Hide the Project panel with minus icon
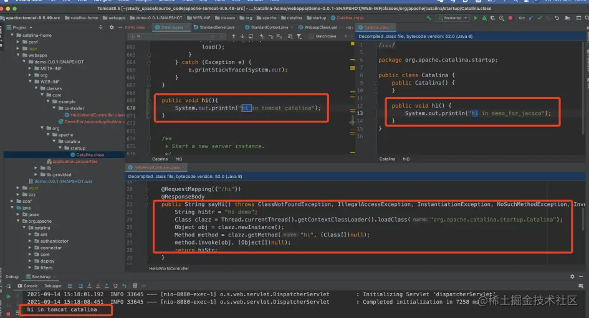 point(120,27)
